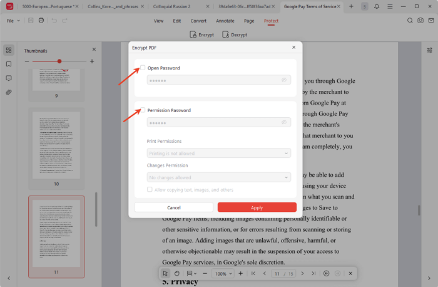Open the bookmarks panel icon in sidebar
The height and width of the screenshot is (287, 438).
point(9,64)
